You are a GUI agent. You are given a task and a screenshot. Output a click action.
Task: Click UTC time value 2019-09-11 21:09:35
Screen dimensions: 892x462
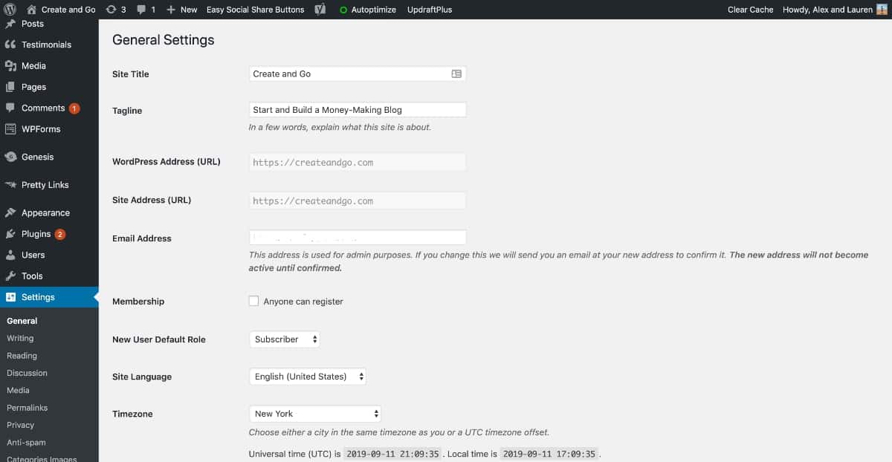click(x=393, y=454)
